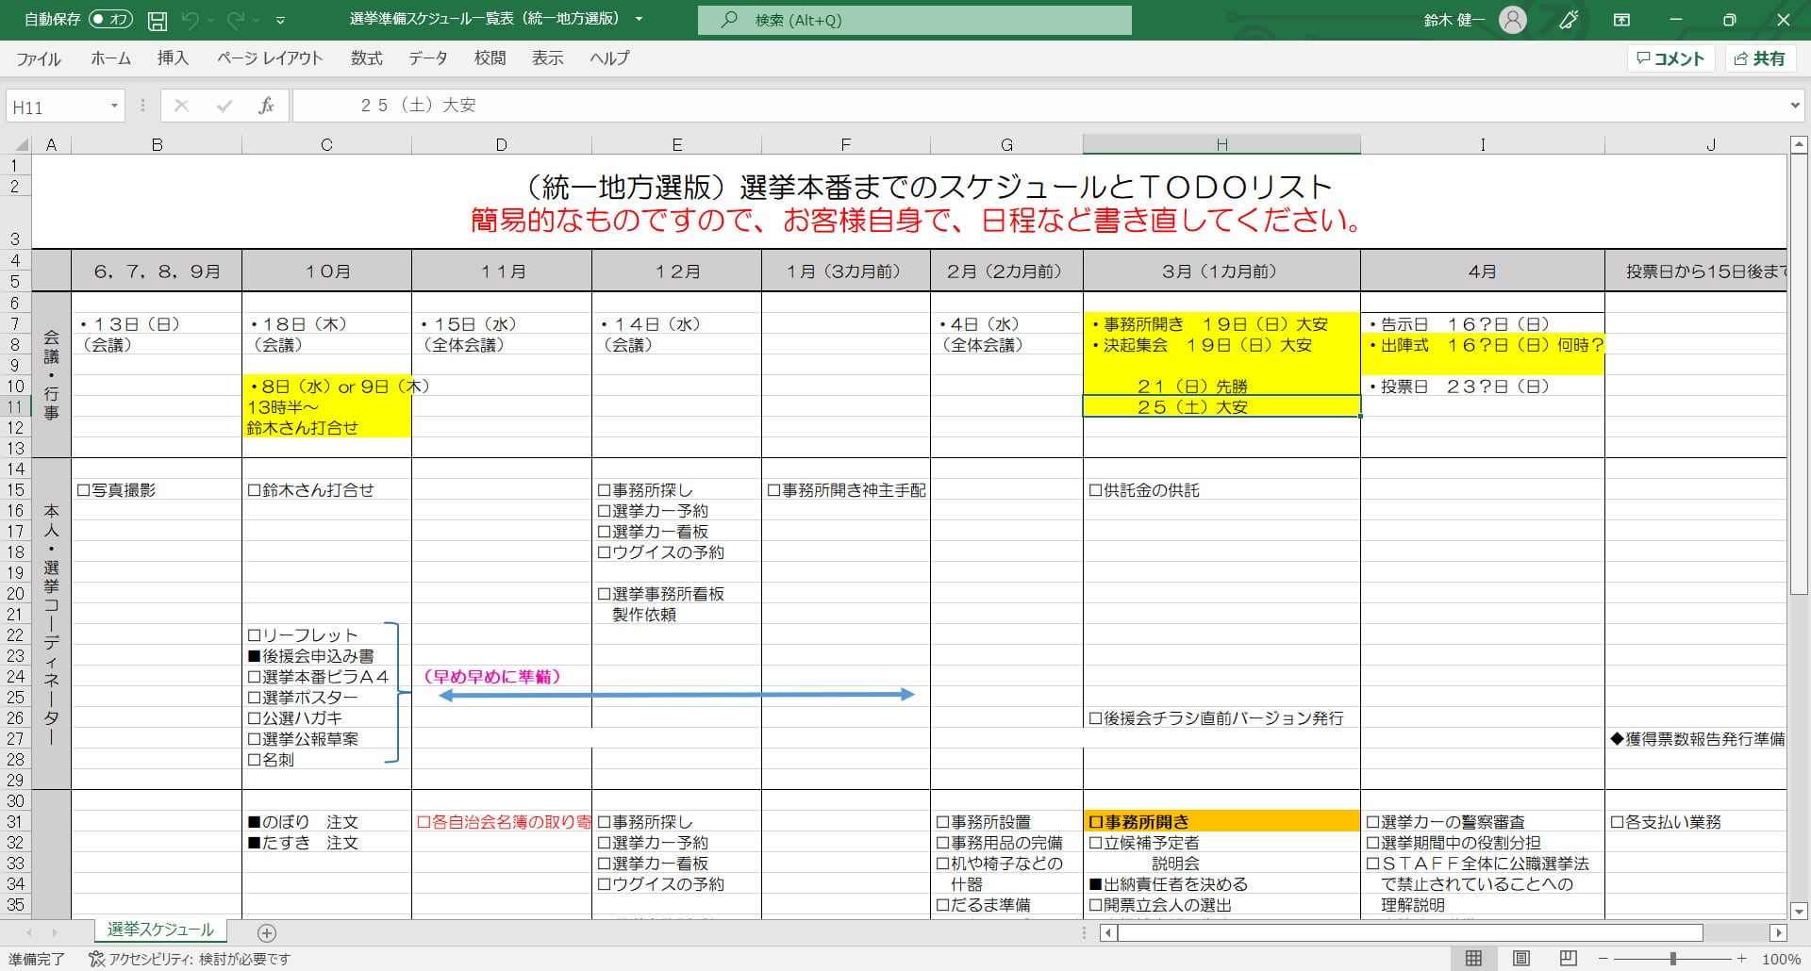Click the pen drawing mode icon
Screen dimensions: 1811x971
point(1569,20)
